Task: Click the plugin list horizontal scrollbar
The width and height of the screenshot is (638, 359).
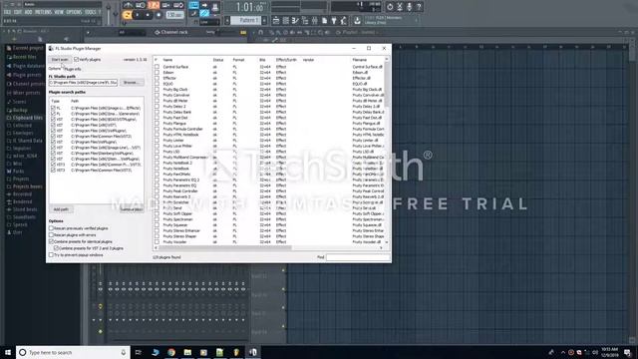Action: [225, 247]
